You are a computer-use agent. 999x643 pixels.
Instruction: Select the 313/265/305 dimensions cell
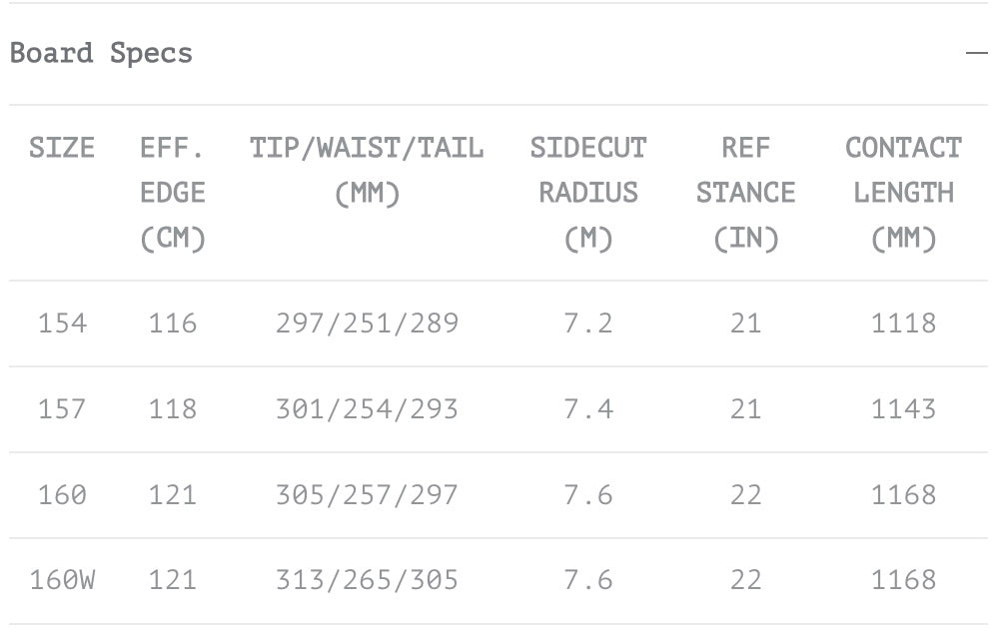367,580
